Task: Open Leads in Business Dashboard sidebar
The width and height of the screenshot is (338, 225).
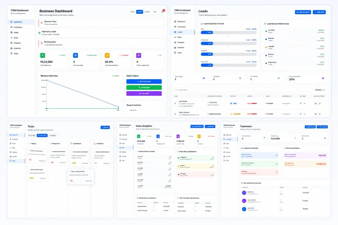Action: (21, 32)
